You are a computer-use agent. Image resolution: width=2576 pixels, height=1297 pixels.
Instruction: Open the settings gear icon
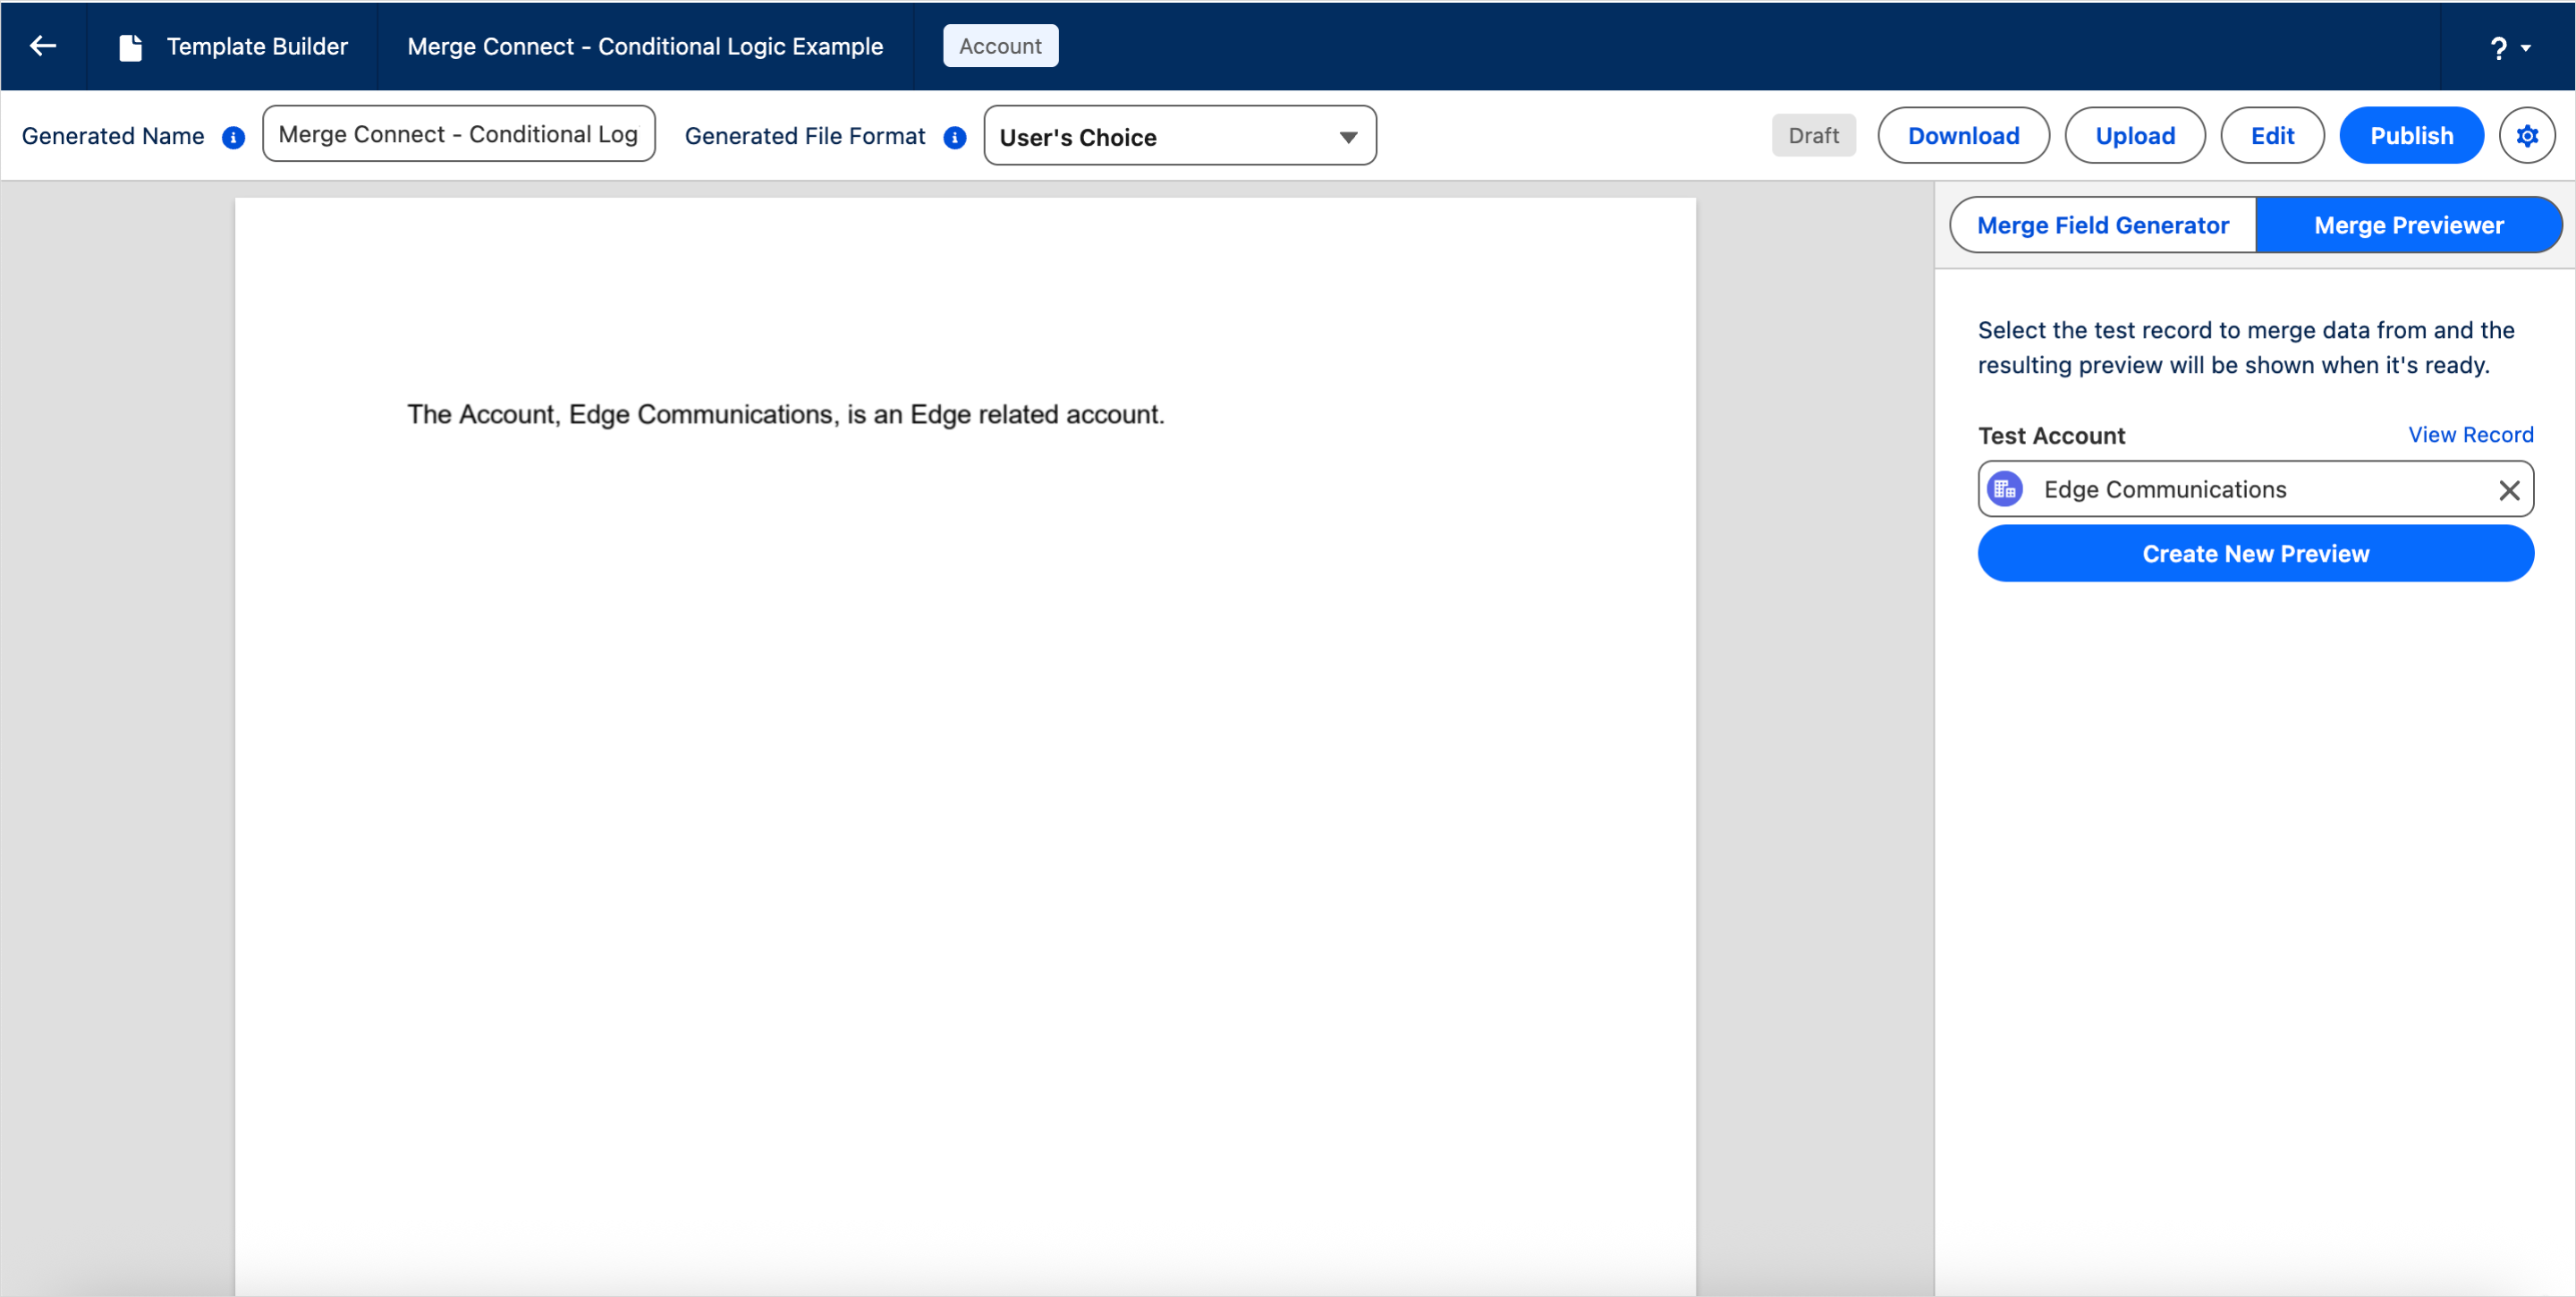pos(2527,135)
